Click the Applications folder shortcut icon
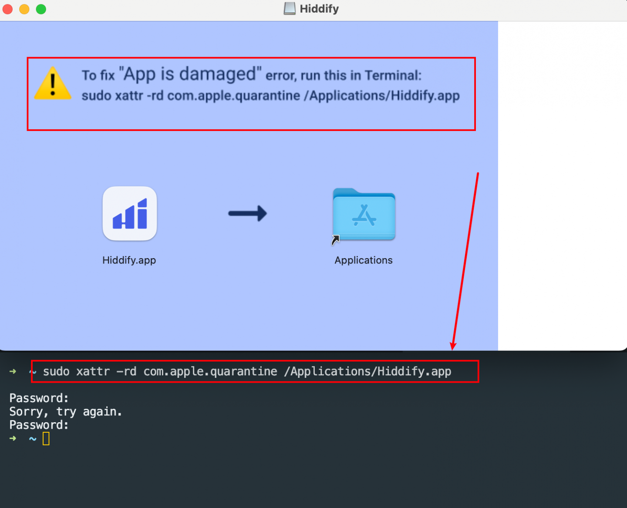Viewport: 627px width, 508px height. (x=364, y=215)
